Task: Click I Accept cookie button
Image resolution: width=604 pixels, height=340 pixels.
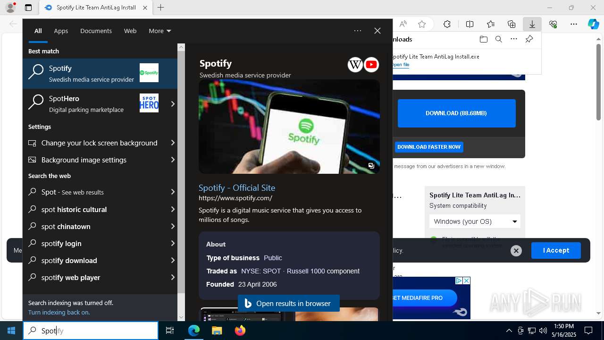Action: pyautogui.click(x=556, y=250)
